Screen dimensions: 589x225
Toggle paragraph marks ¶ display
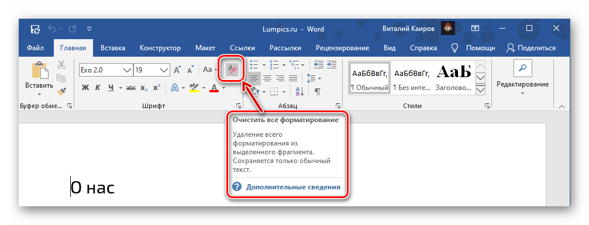(318, 92)
